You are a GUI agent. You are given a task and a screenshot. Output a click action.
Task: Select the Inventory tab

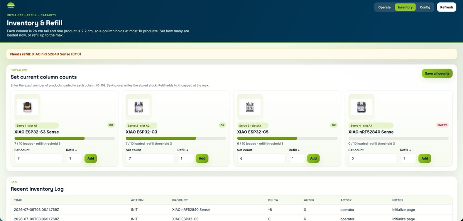[x=405, y=7]
